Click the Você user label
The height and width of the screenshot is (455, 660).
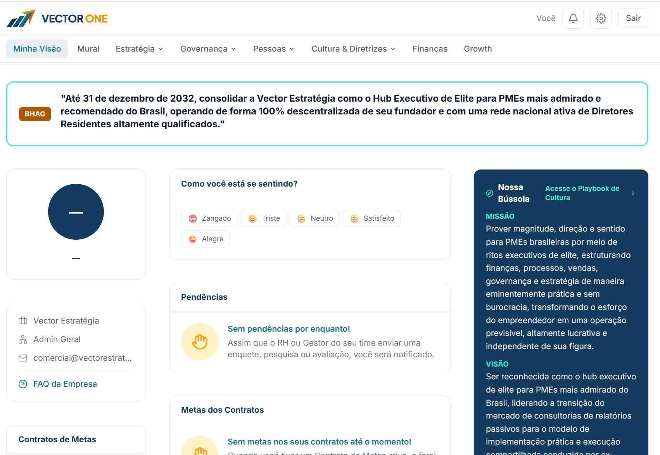coord(546,18)
